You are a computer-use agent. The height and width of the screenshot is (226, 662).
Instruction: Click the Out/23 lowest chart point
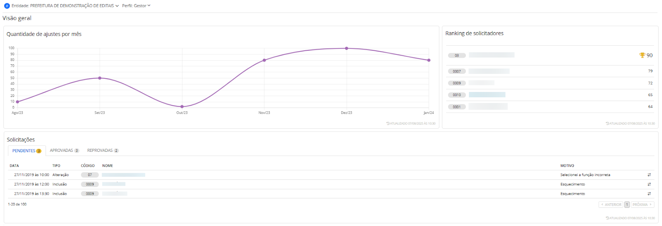point(182,107)
